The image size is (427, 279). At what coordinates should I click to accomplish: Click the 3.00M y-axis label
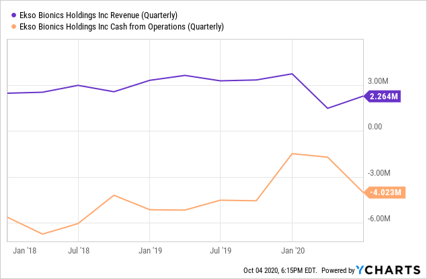[378, 81]
